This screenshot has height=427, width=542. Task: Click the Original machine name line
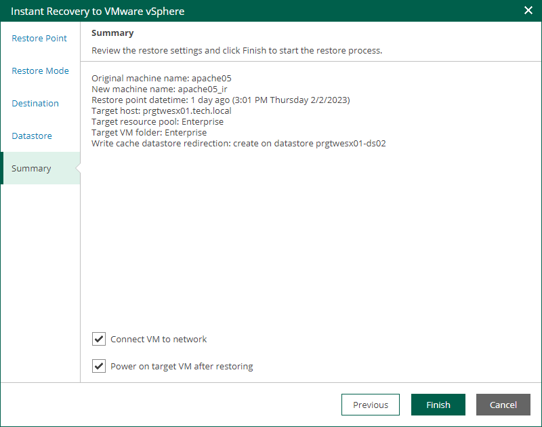(161, 79)
